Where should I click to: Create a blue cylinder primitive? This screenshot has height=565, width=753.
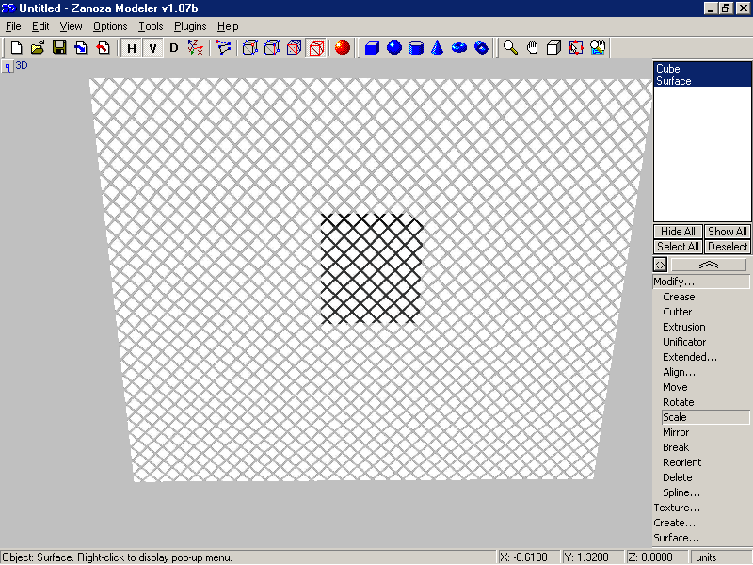pos(416,48)
